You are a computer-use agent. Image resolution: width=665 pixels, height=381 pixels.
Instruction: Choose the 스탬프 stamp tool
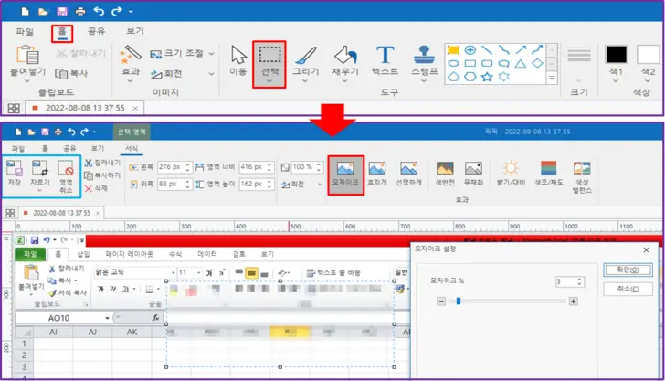click(424, 60)
